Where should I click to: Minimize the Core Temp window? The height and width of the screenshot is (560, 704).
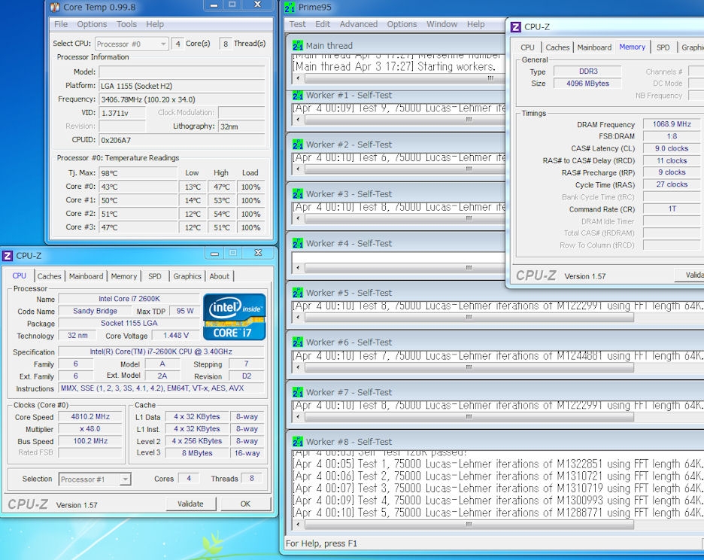click(x=214, y=5)
